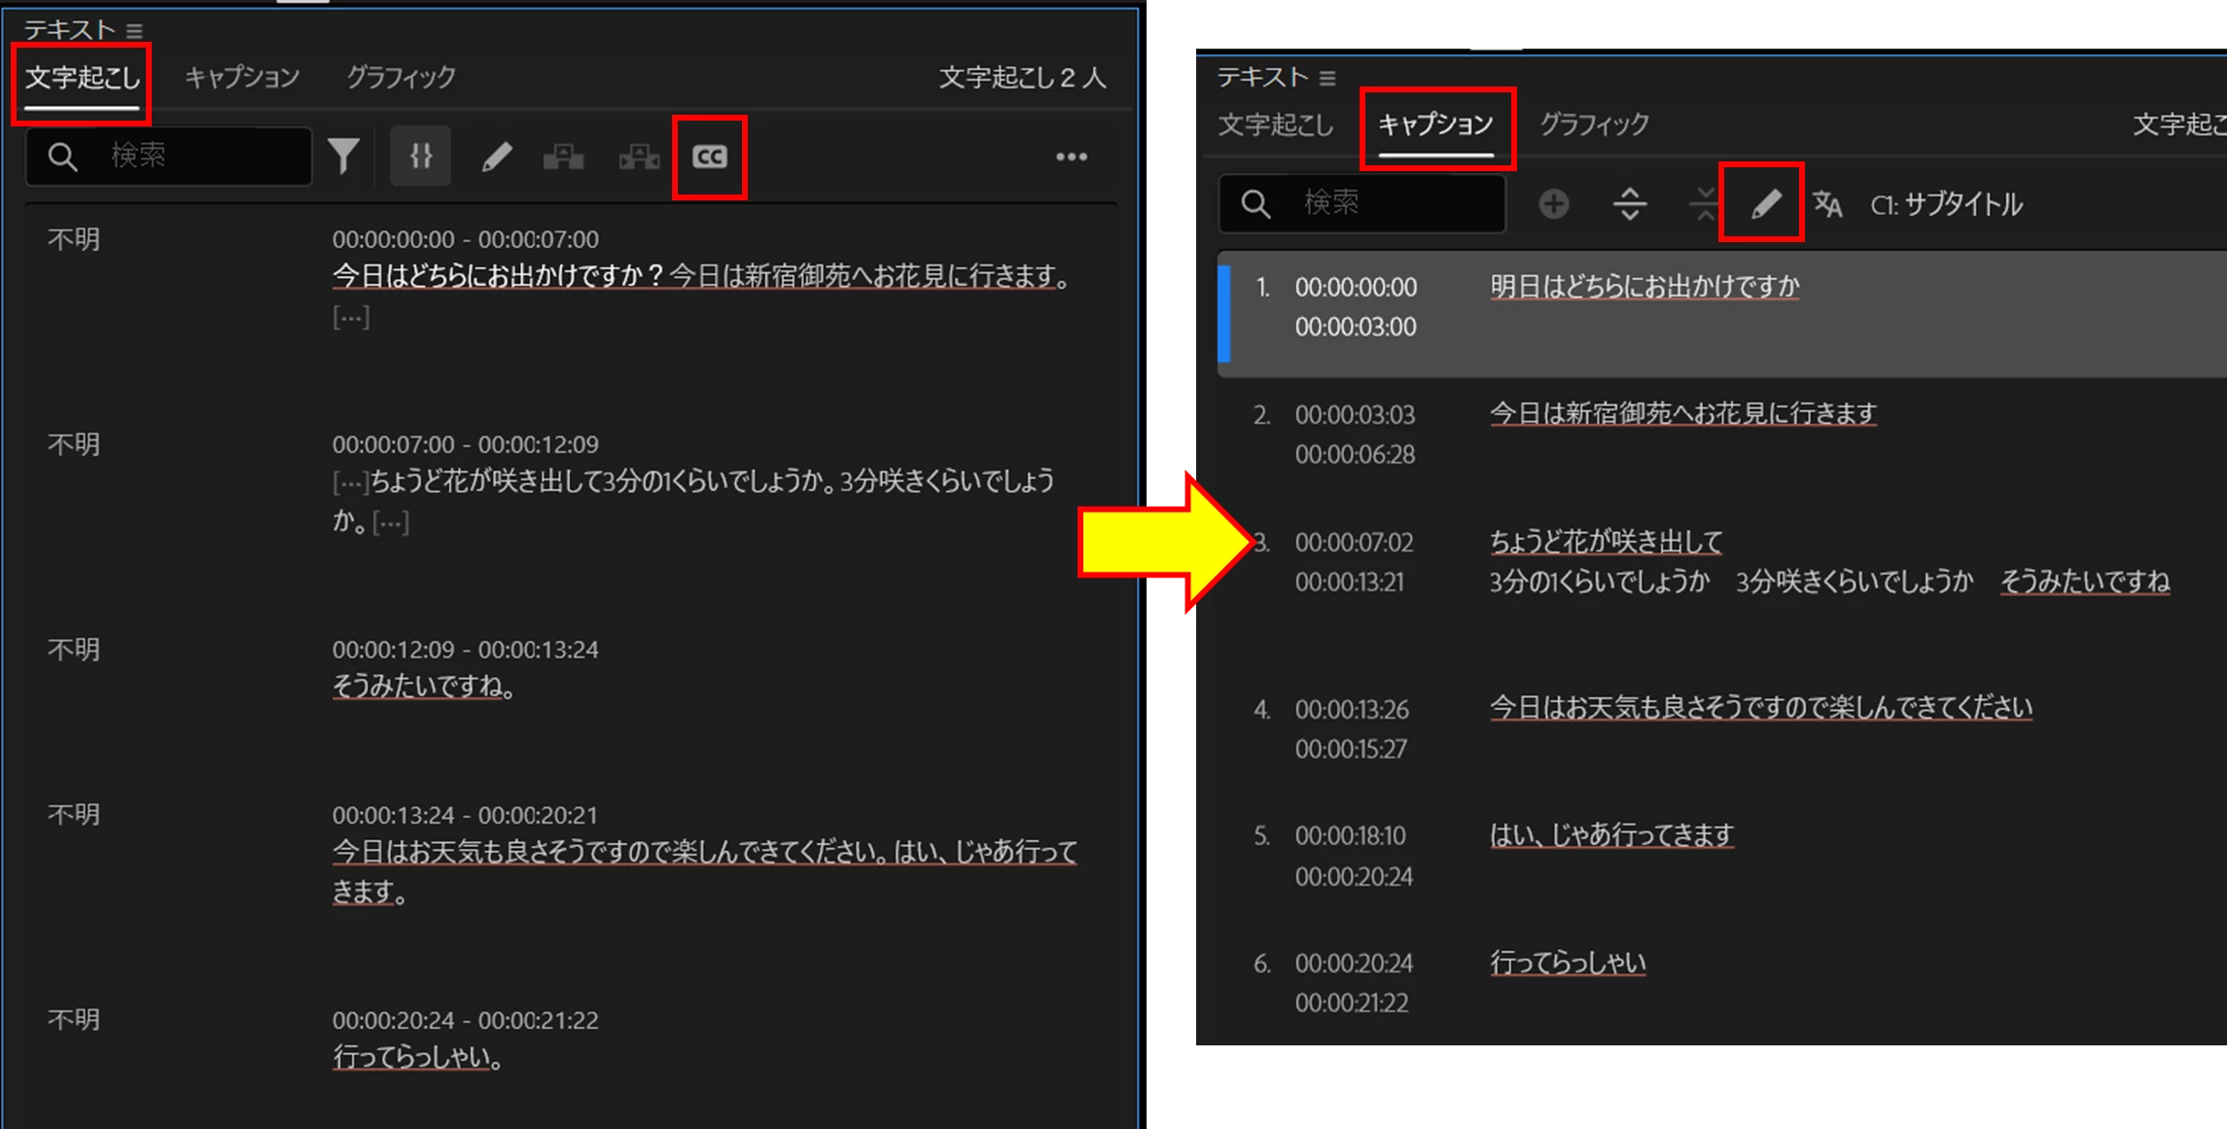Viewport: 2227px width, 1129px height.
Task: Open the three-dot options menu in the transcript panel
Action: (1071, 157)
